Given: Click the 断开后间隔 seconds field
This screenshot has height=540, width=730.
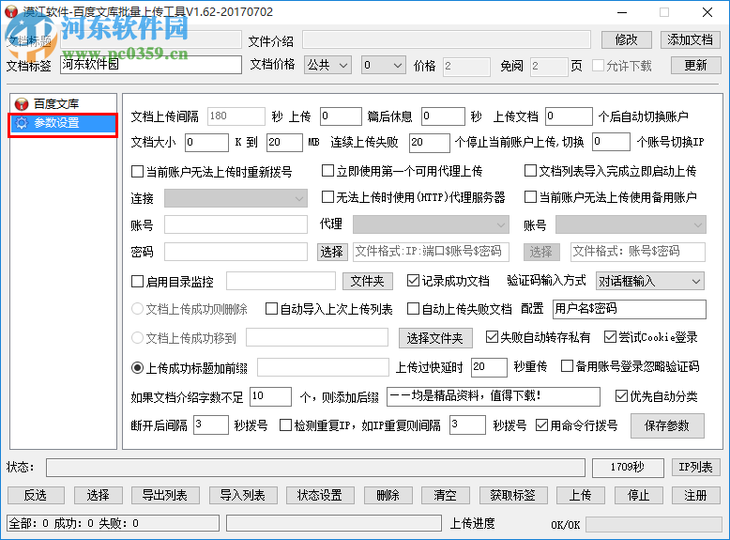Looking at the screenshot, I should tap(211, 425).
